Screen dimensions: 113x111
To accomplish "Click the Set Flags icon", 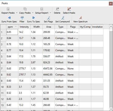I will 48,18.
